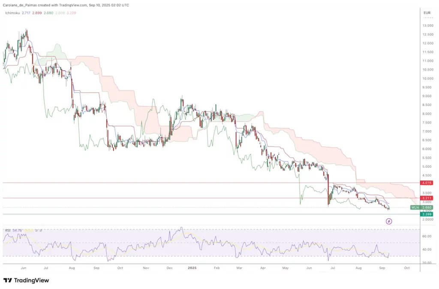The image size is (439, 289).
Task: Click the chart attribution text with TradingView.com
Action: click(66, 5)
